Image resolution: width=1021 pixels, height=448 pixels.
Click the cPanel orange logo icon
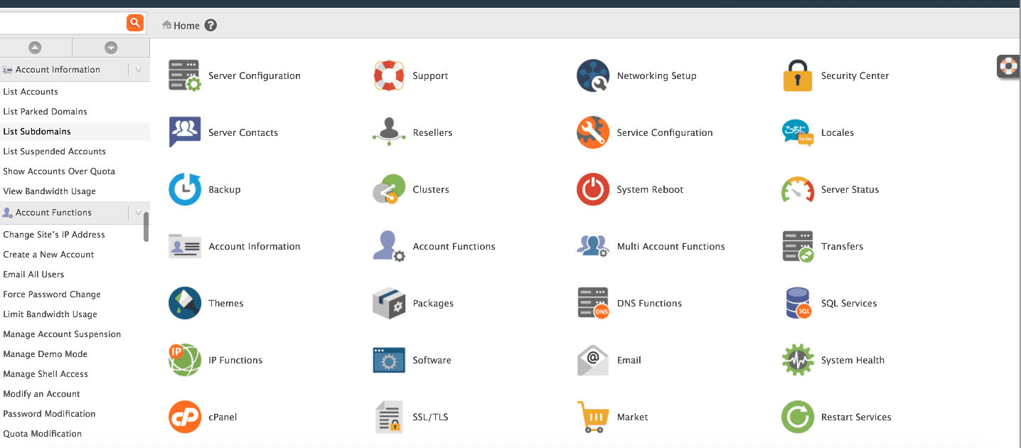pyautogui.click(x=185, y=417)
